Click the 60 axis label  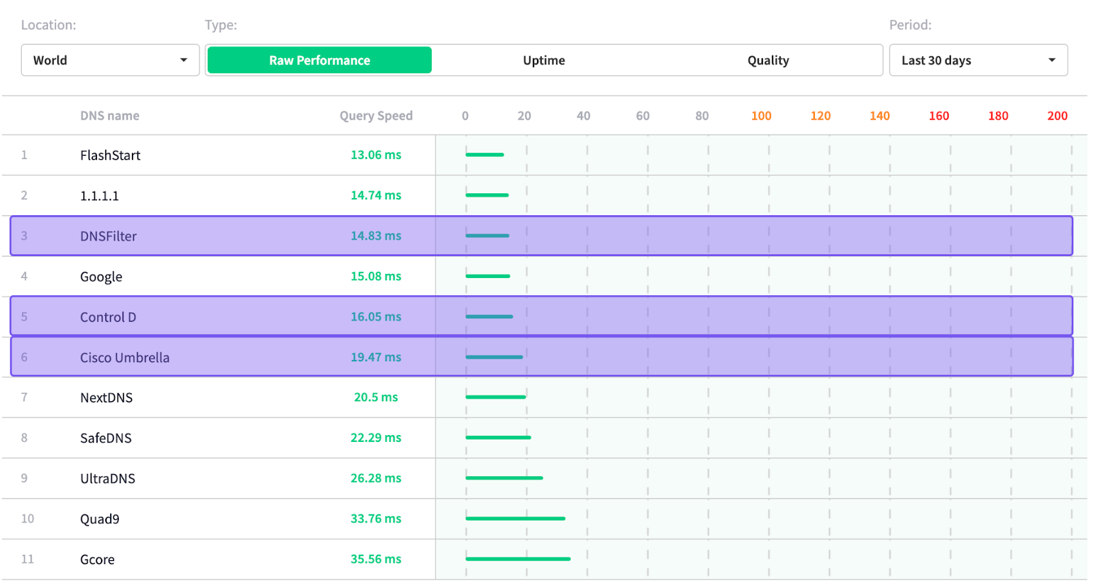coord(643,115)
